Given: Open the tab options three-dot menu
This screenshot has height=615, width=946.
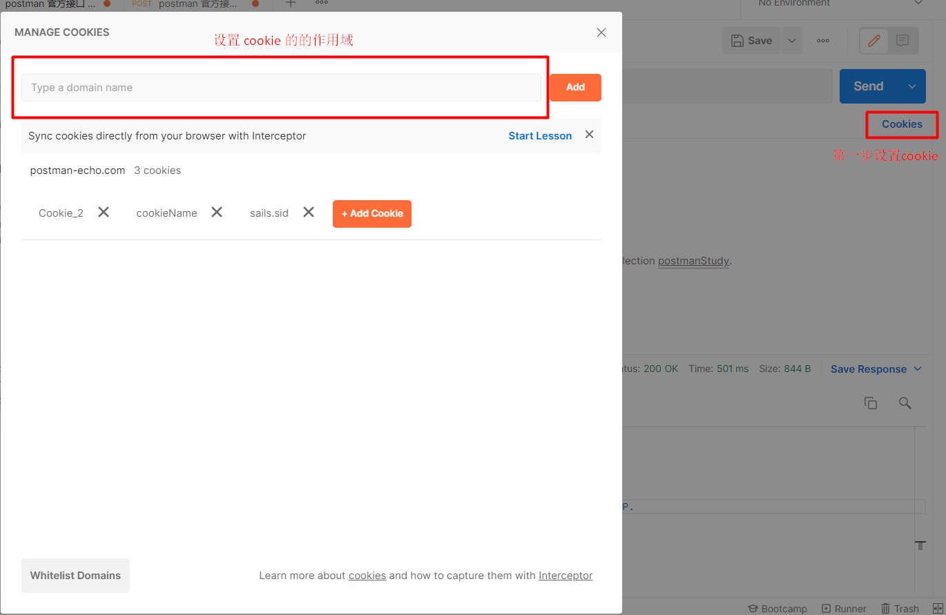Looking at the screenshot, I should click(322, 3).
